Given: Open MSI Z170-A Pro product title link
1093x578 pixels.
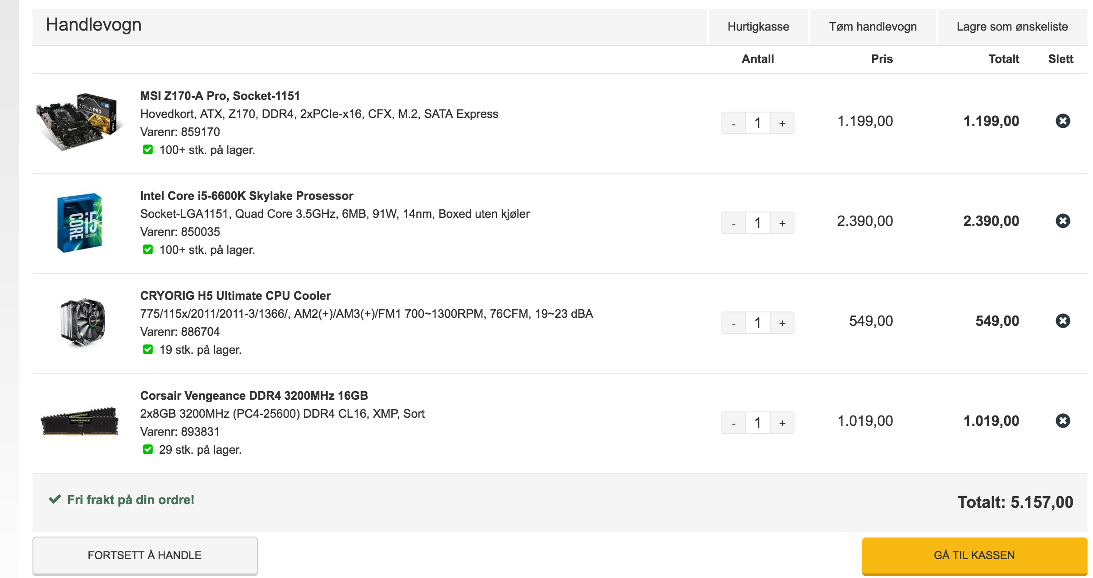Looking at the screenshot, I should pyautogui.click(x=220, y=96).
